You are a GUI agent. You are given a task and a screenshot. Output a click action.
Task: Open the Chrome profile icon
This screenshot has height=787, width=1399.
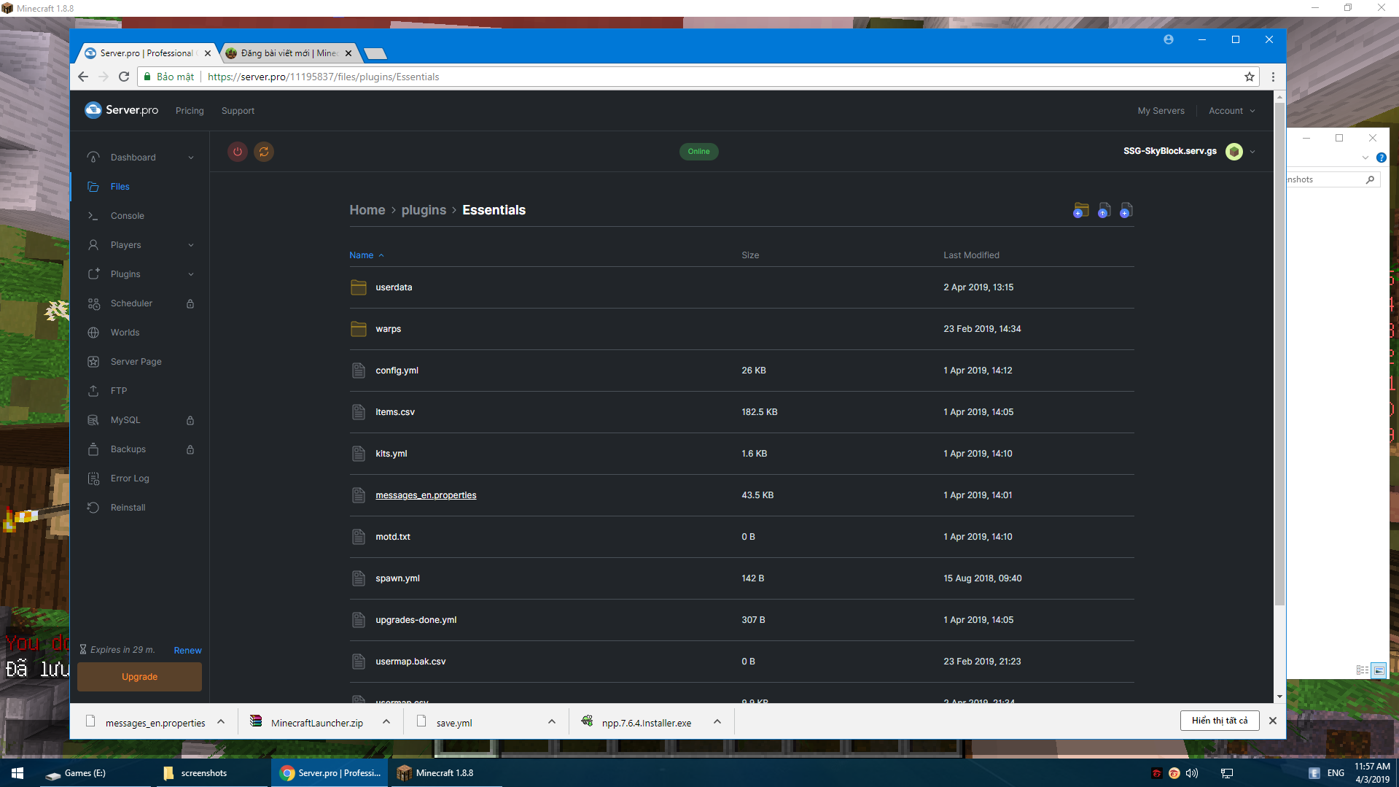(1169, 39)
